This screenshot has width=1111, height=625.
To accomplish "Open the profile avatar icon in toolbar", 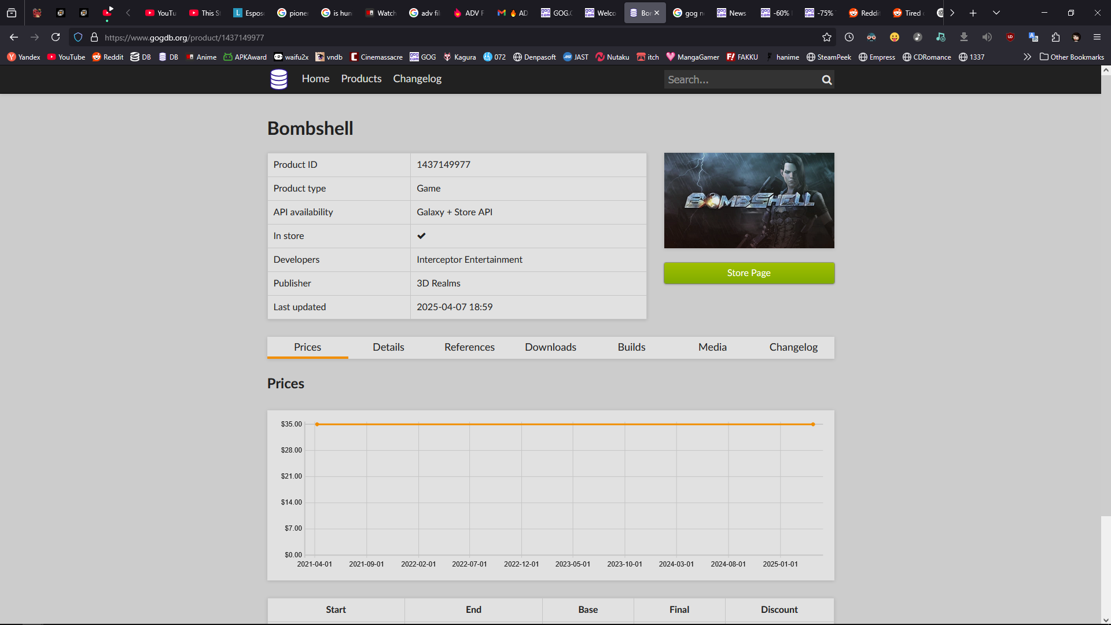I will click(1076, 37).
